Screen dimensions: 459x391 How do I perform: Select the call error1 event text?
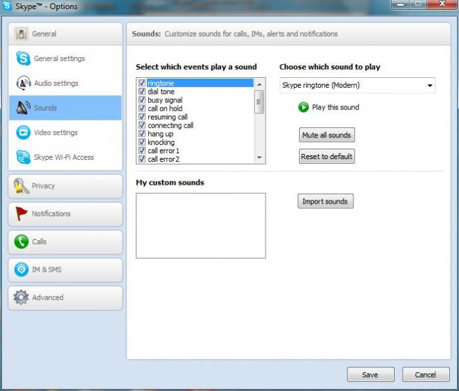click(x=163, y=151)
